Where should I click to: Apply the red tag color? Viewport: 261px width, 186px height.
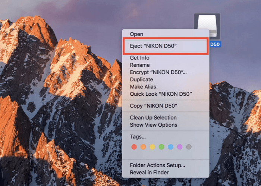tap(134, 147)
